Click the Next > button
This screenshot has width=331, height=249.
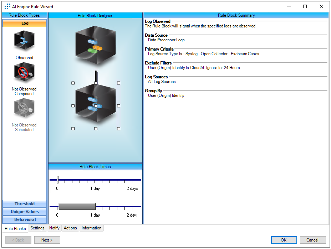click(47, 240)
